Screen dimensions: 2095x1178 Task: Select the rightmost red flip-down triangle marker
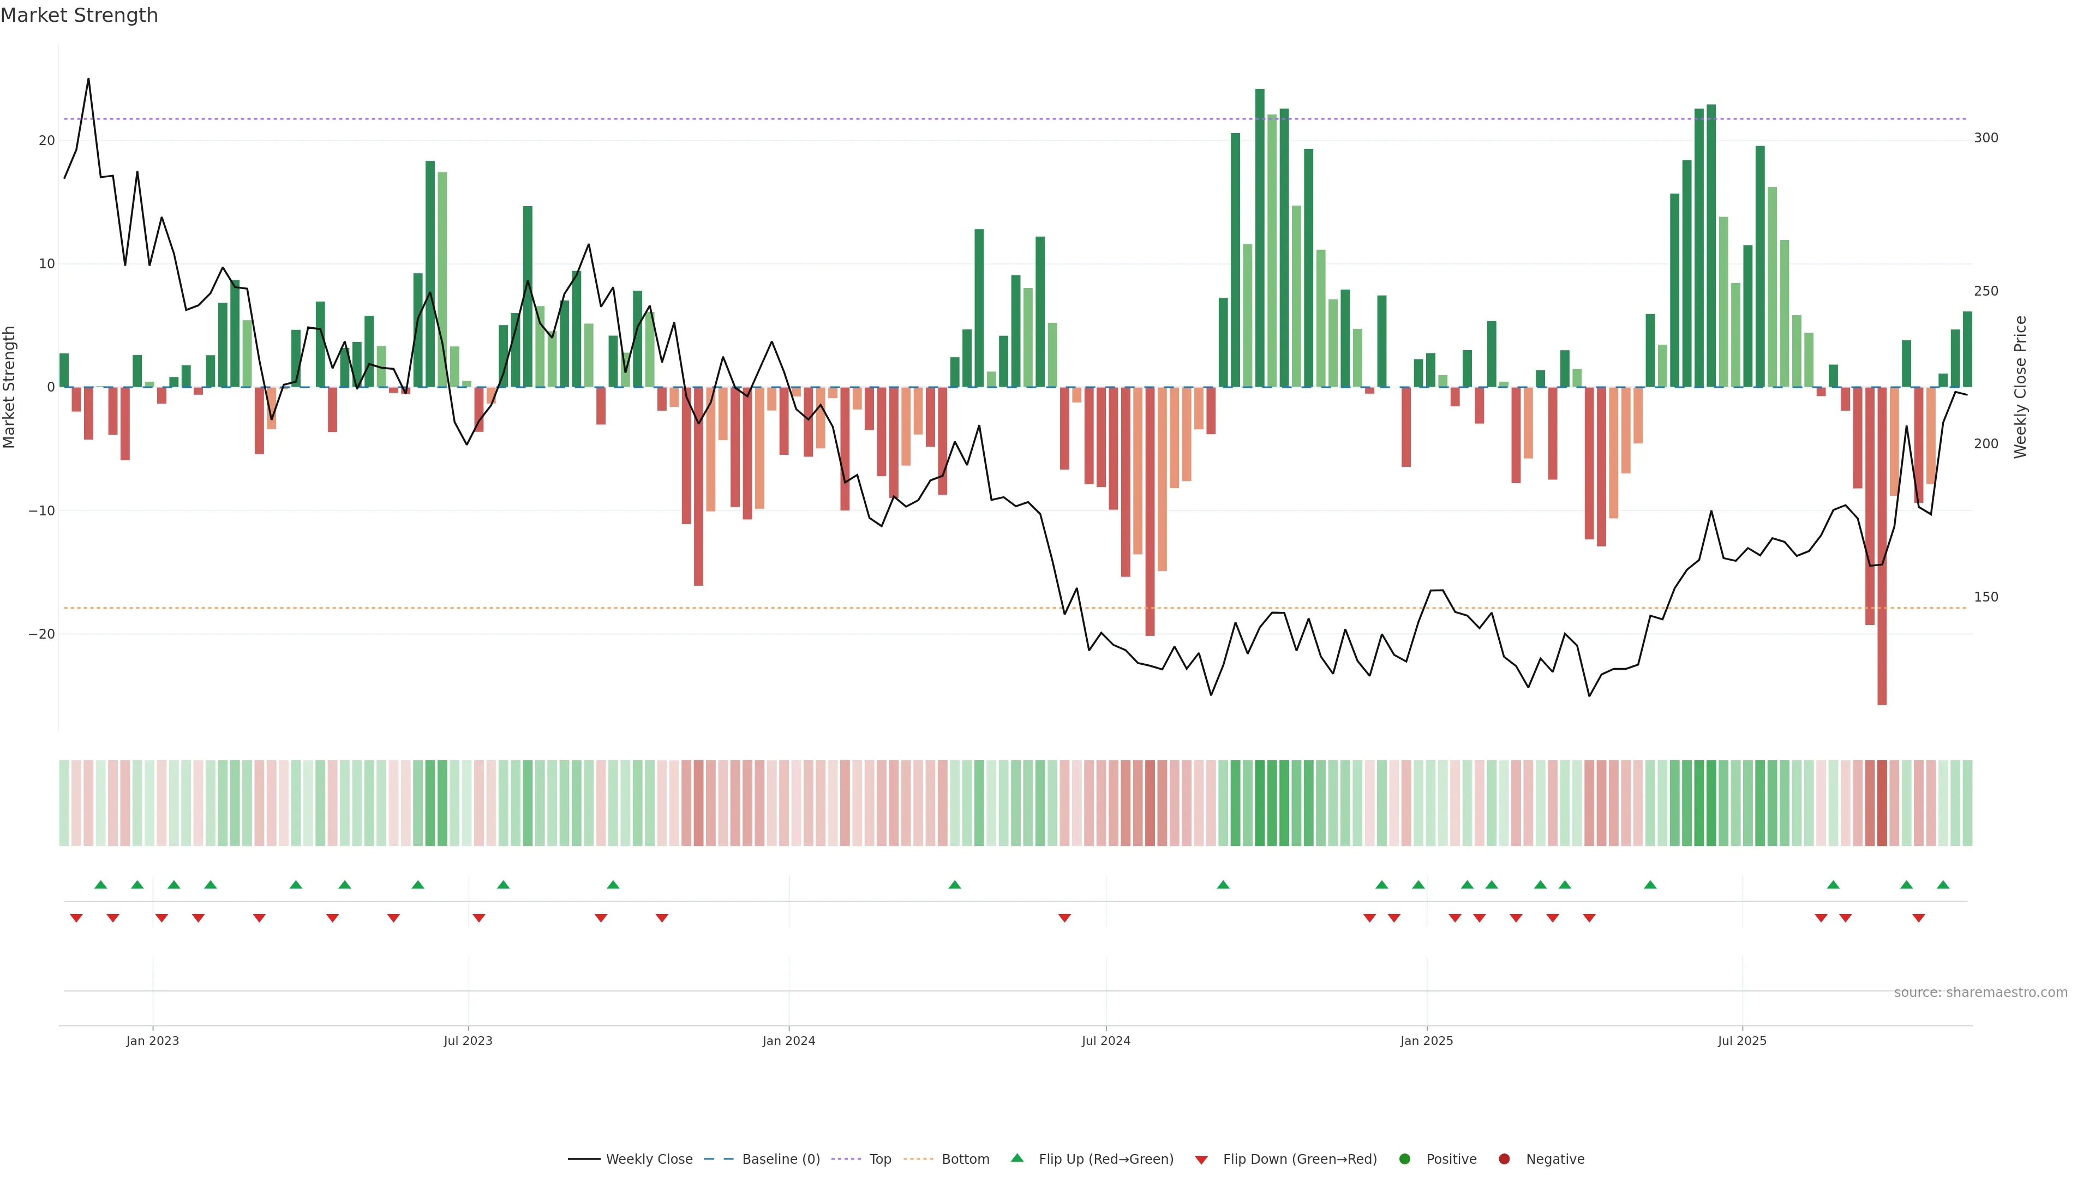tap(1919, 918)
